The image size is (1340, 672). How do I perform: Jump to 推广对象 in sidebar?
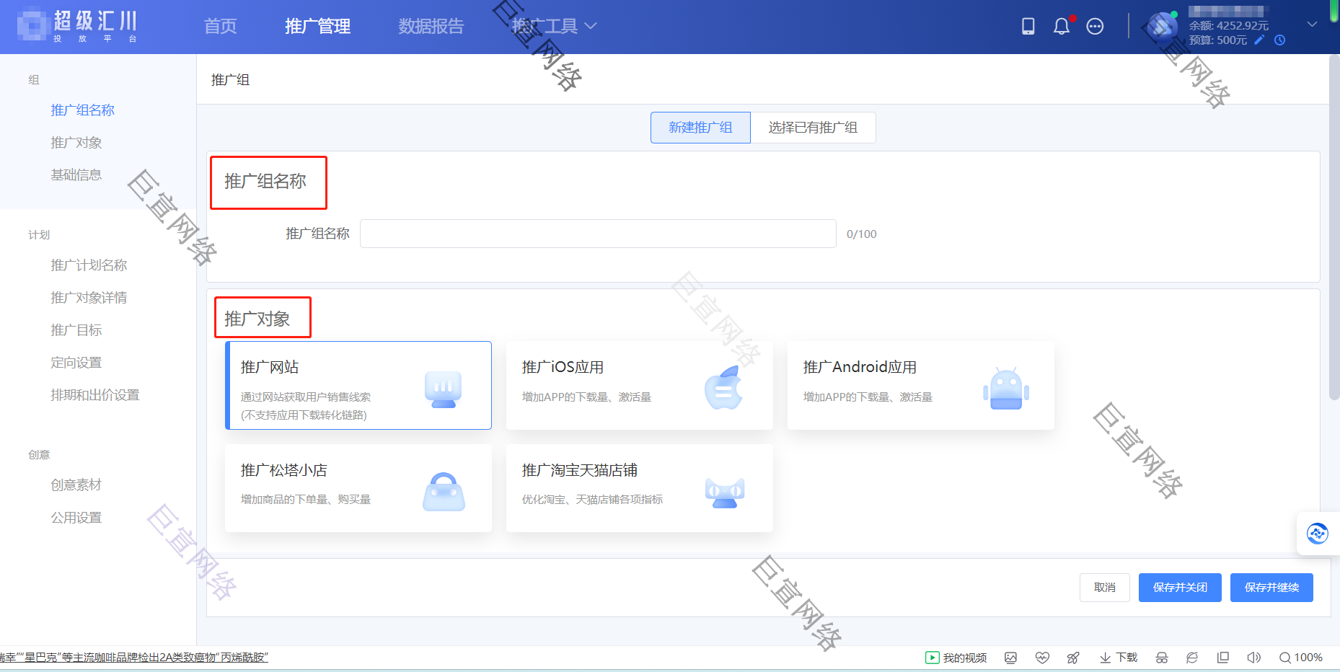point(76,143)
